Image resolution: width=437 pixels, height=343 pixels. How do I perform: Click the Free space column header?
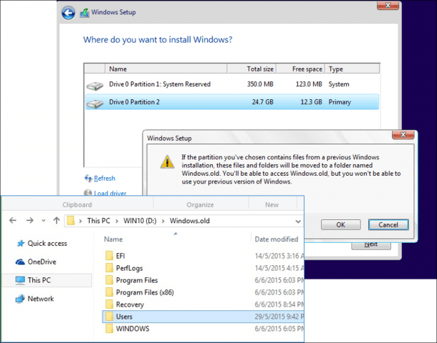click(300, 69)
